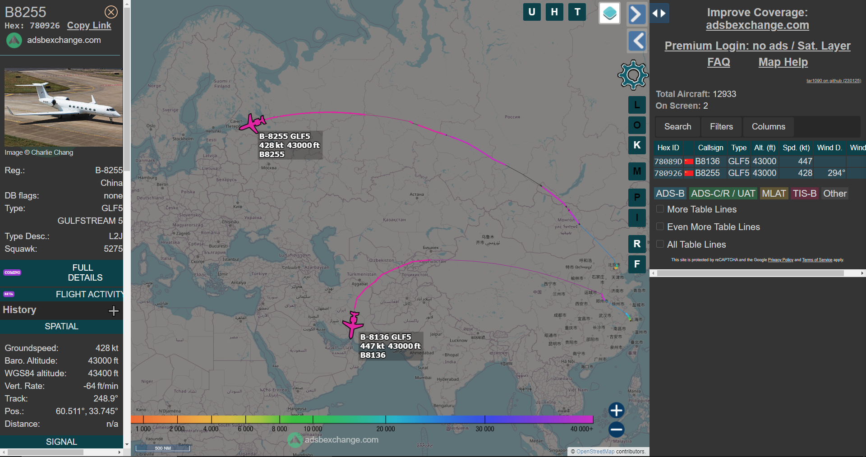Select the B8136 table row
866x457 pixels.
click(x=760, y=161)
